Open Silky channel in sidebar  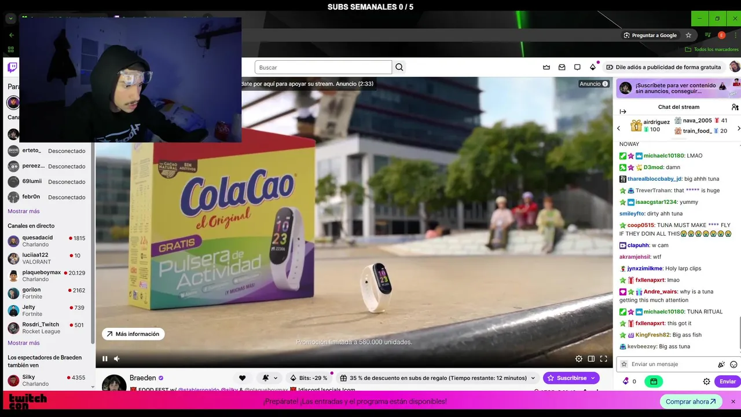coord(46,381)
